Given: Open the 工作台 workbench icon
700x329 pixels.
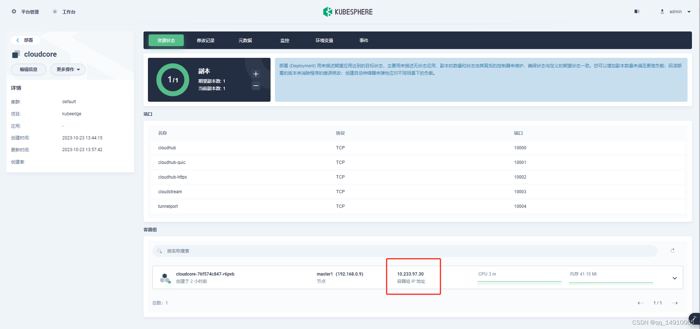Looking at the screenshot, I should [55, 12].
